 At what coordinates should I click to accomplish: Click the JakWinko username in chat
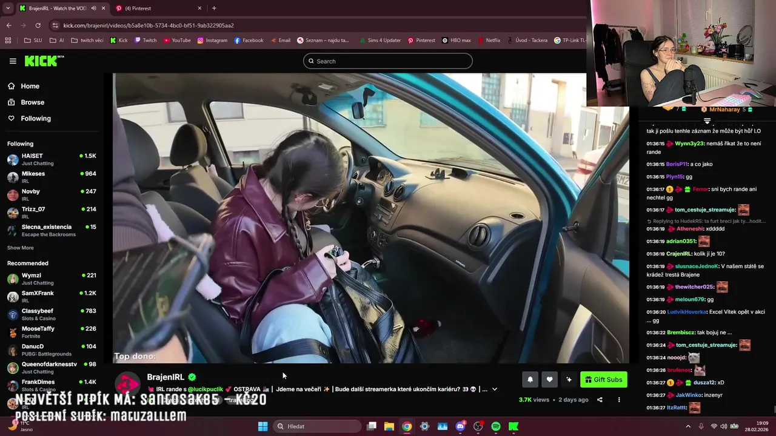click(689, 395)
